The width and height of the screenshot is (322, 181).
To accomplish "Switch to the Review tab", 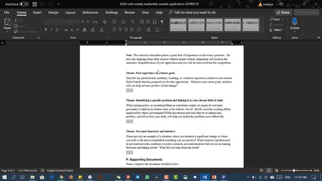I will 130,13.
